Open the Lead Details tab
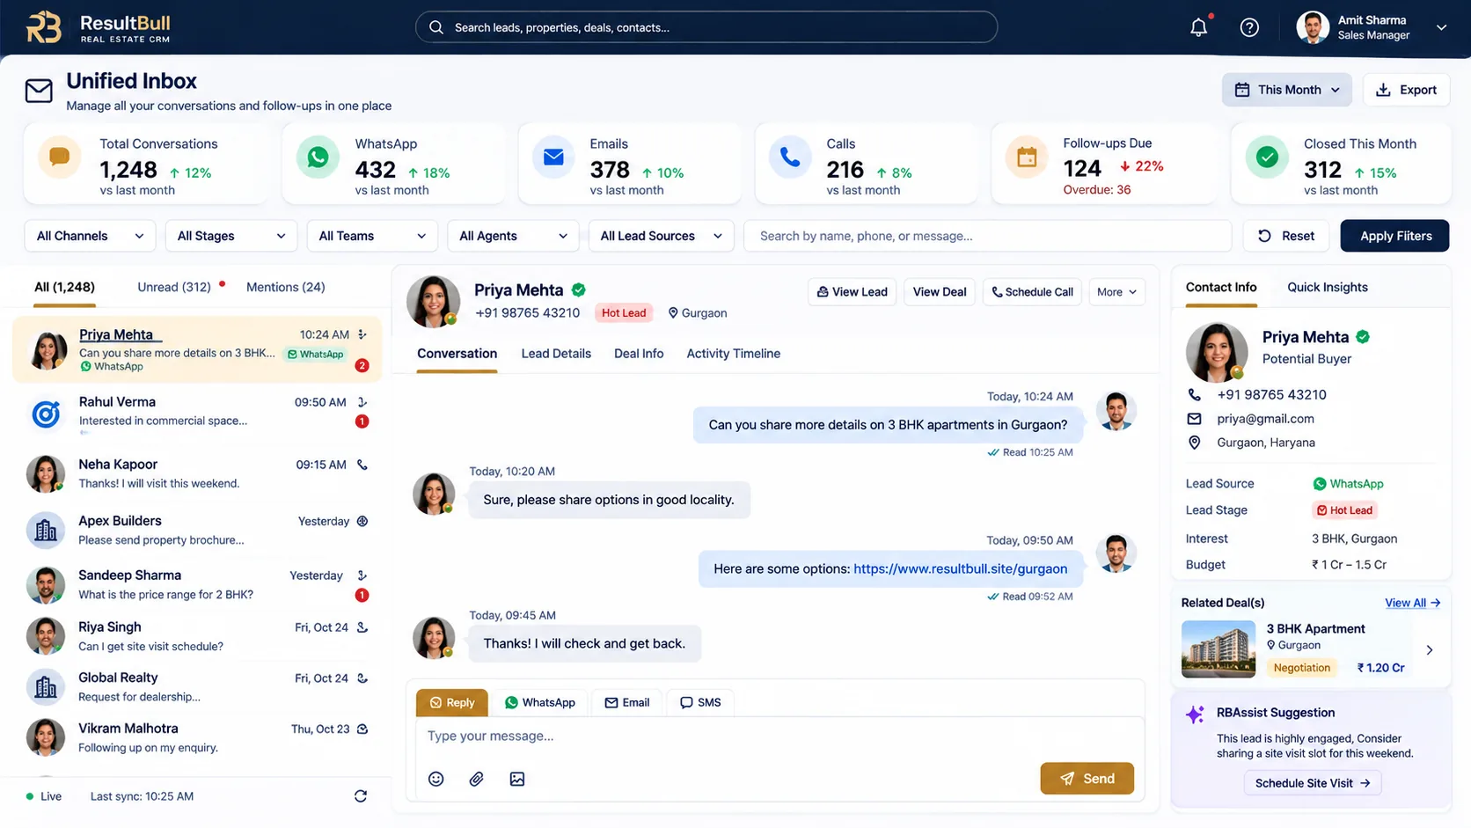 pyautogui.click(x=556, y=354)
